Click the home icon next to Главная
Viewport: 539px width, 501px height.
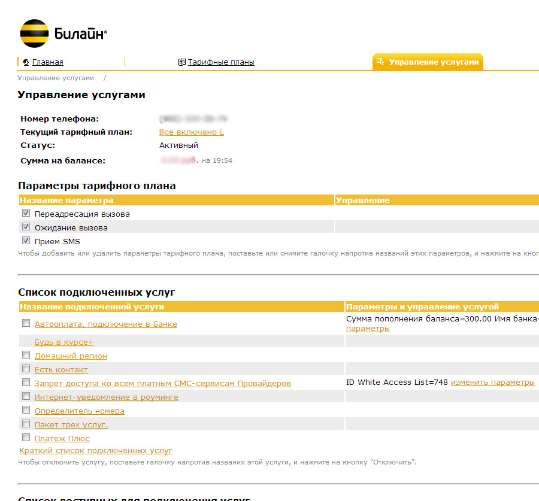coord(26,62)
